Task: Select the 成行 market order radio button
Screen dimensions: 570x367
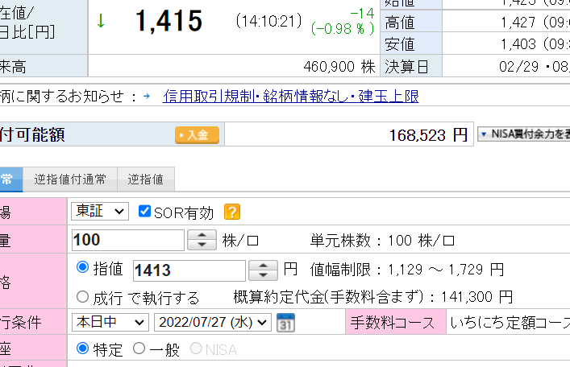Action: click(82, 297)
